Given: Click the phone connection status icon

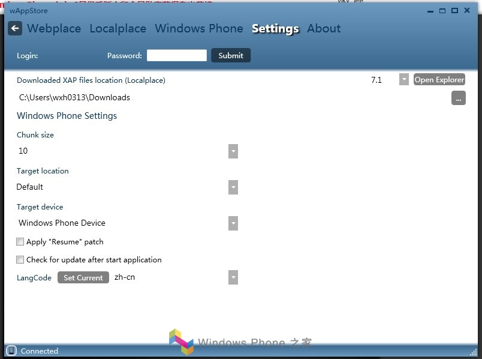Looking at the screenshot, I should point(11,351).
